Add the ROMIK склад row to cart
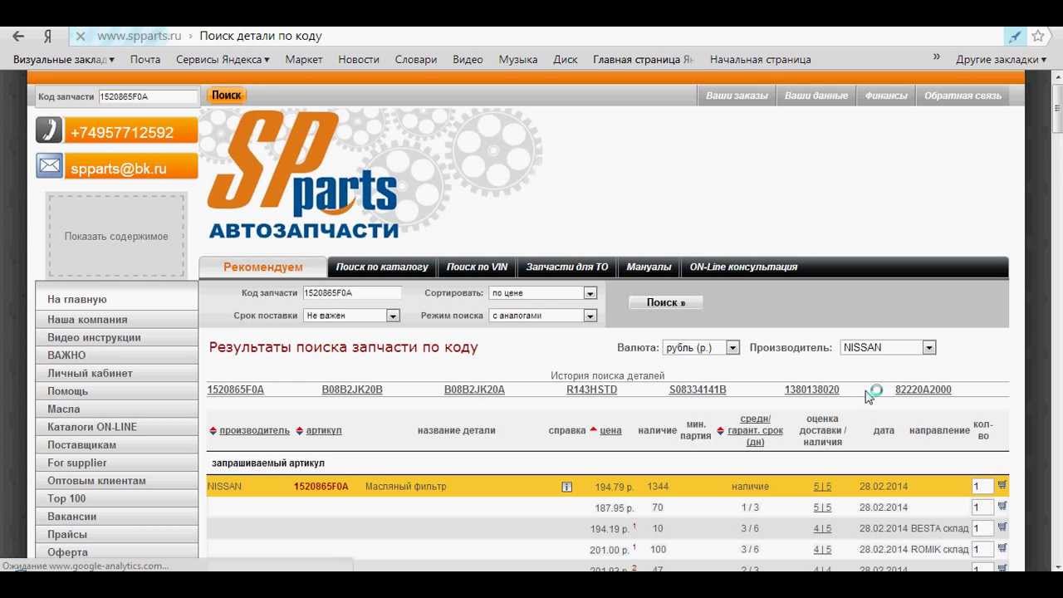The height and width of the screenshot is (598, 1063). click(x=1002, y=548)
